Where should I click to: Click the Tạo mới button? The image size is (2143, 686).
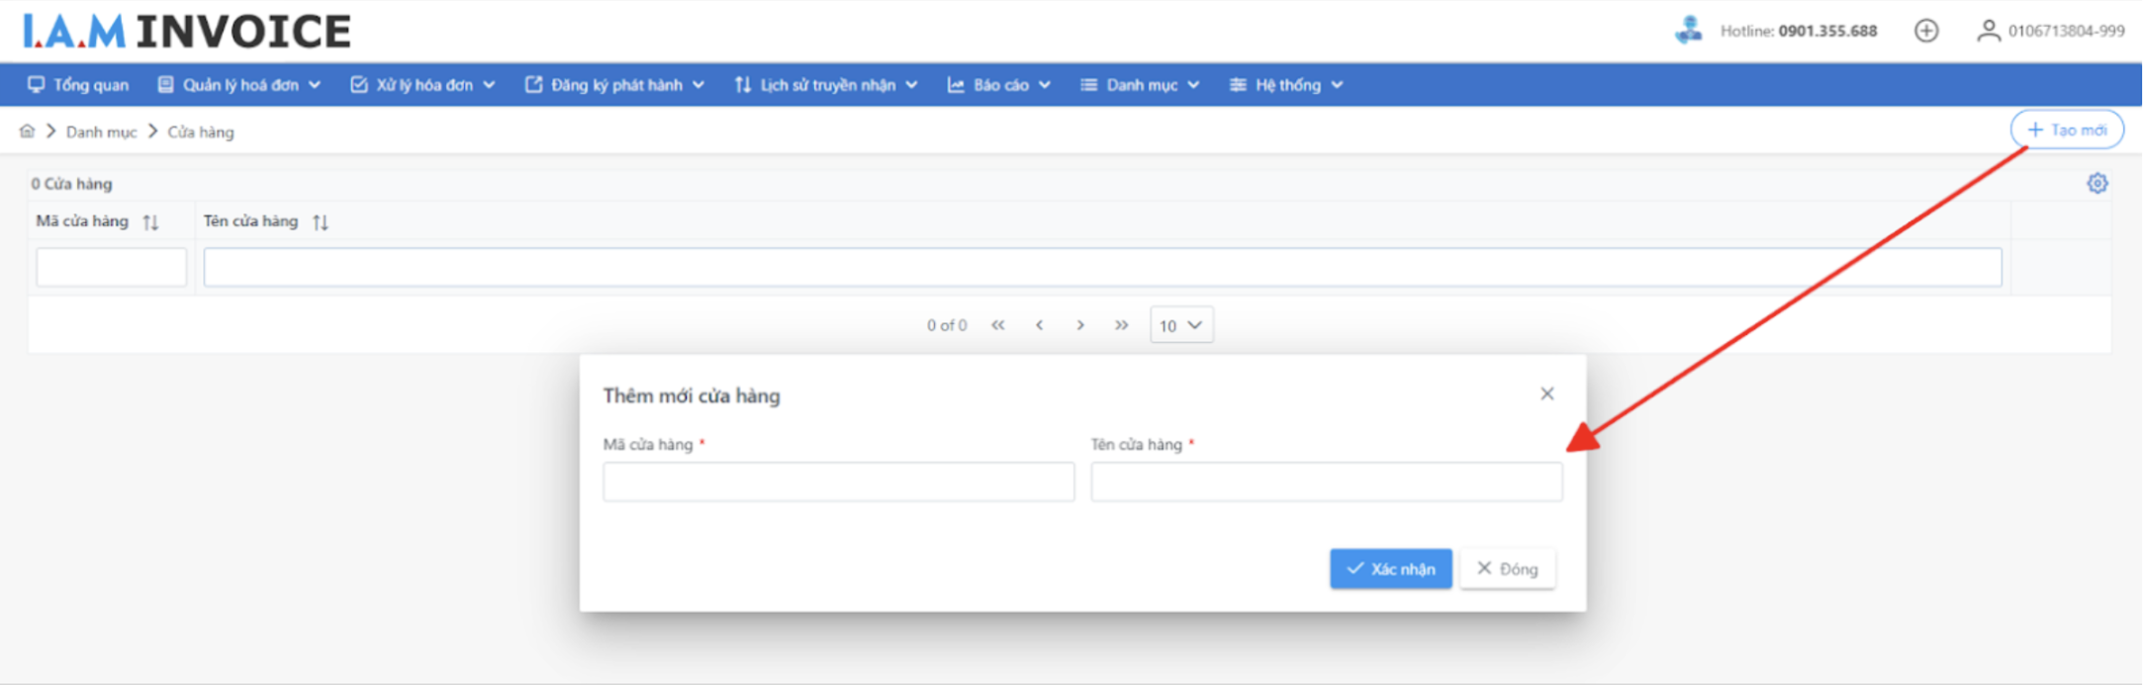coord(2066,130)
